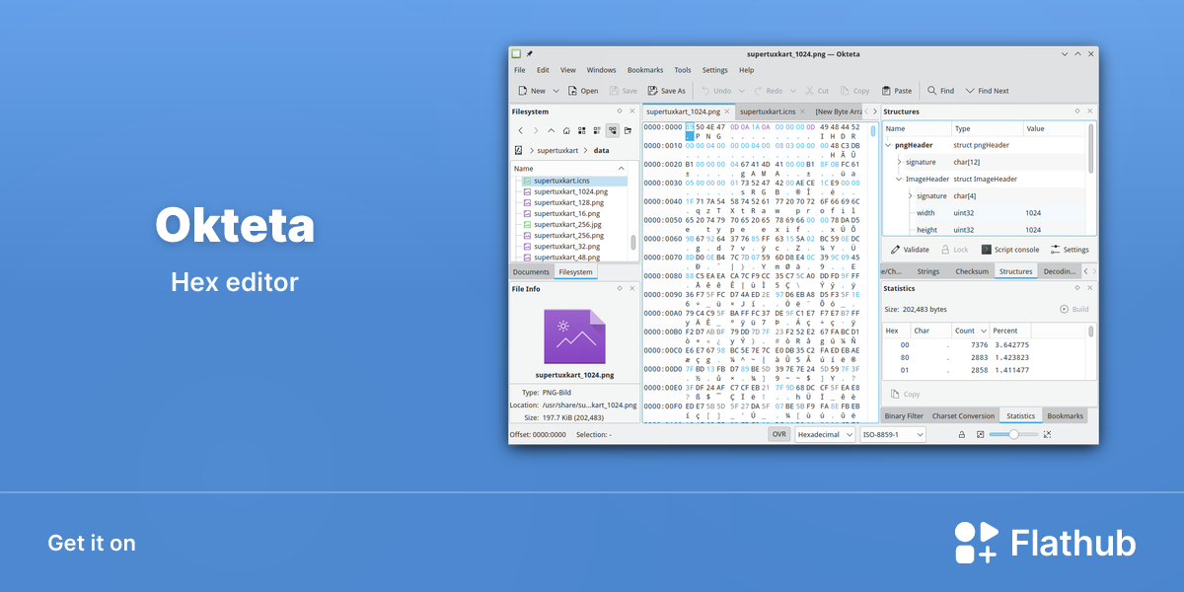Screen dimensions: 1184x592
Task: Switch to the Charset Conversion tab
Action: click(x=963, y=415)
